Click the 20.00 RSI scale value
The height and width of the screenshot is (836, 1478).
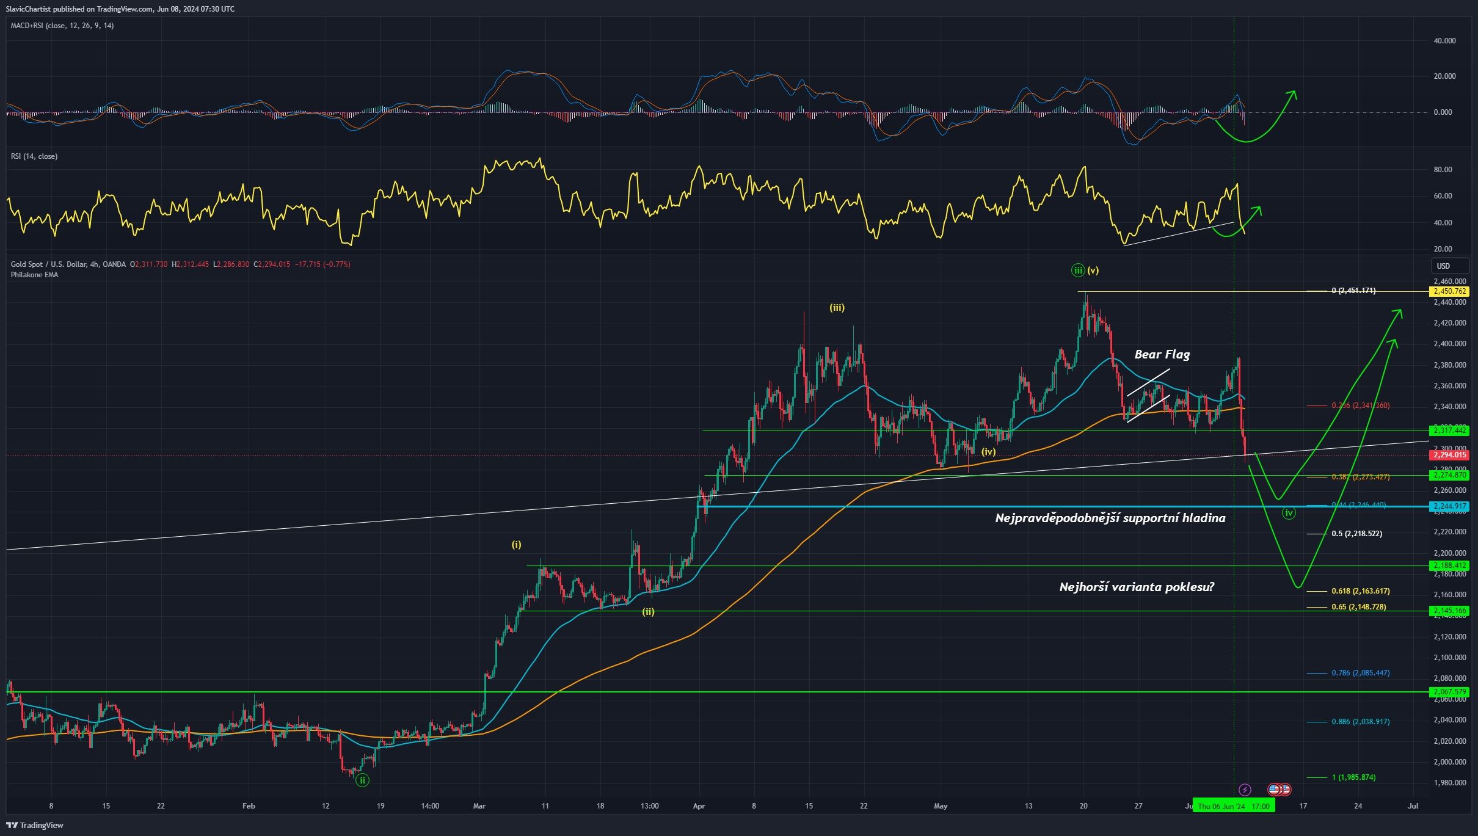click(1443, 249)
